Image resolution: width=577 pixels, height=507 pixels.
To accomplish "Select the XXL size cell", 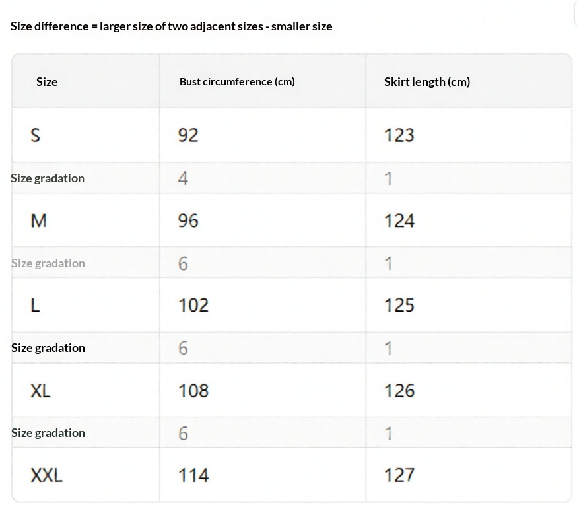I will (46, 475).
